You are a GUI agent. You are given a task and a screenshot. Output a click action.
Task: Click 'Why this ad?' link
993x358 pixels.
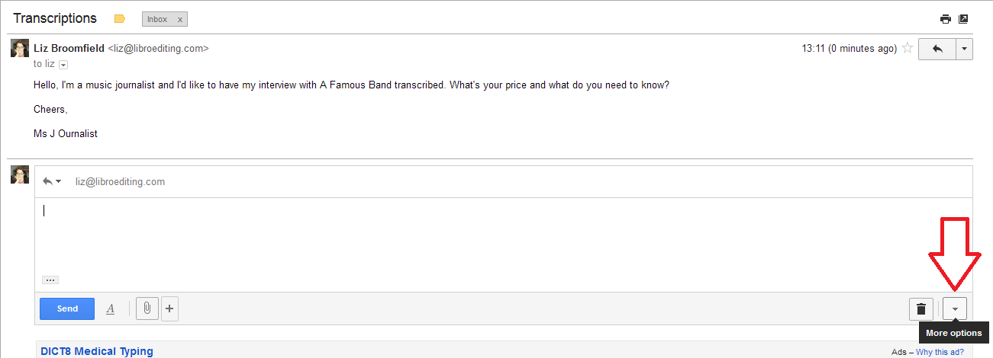pyautogui.click(x=940, y=352)
